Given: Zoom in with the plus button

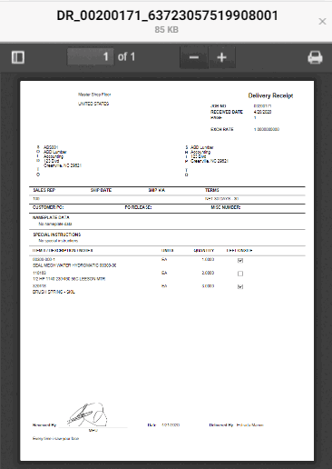Looking at the screenshot, I should pos(221,57).
